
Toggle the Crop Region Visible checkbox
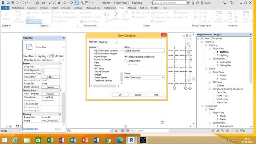tap(43, 70)
